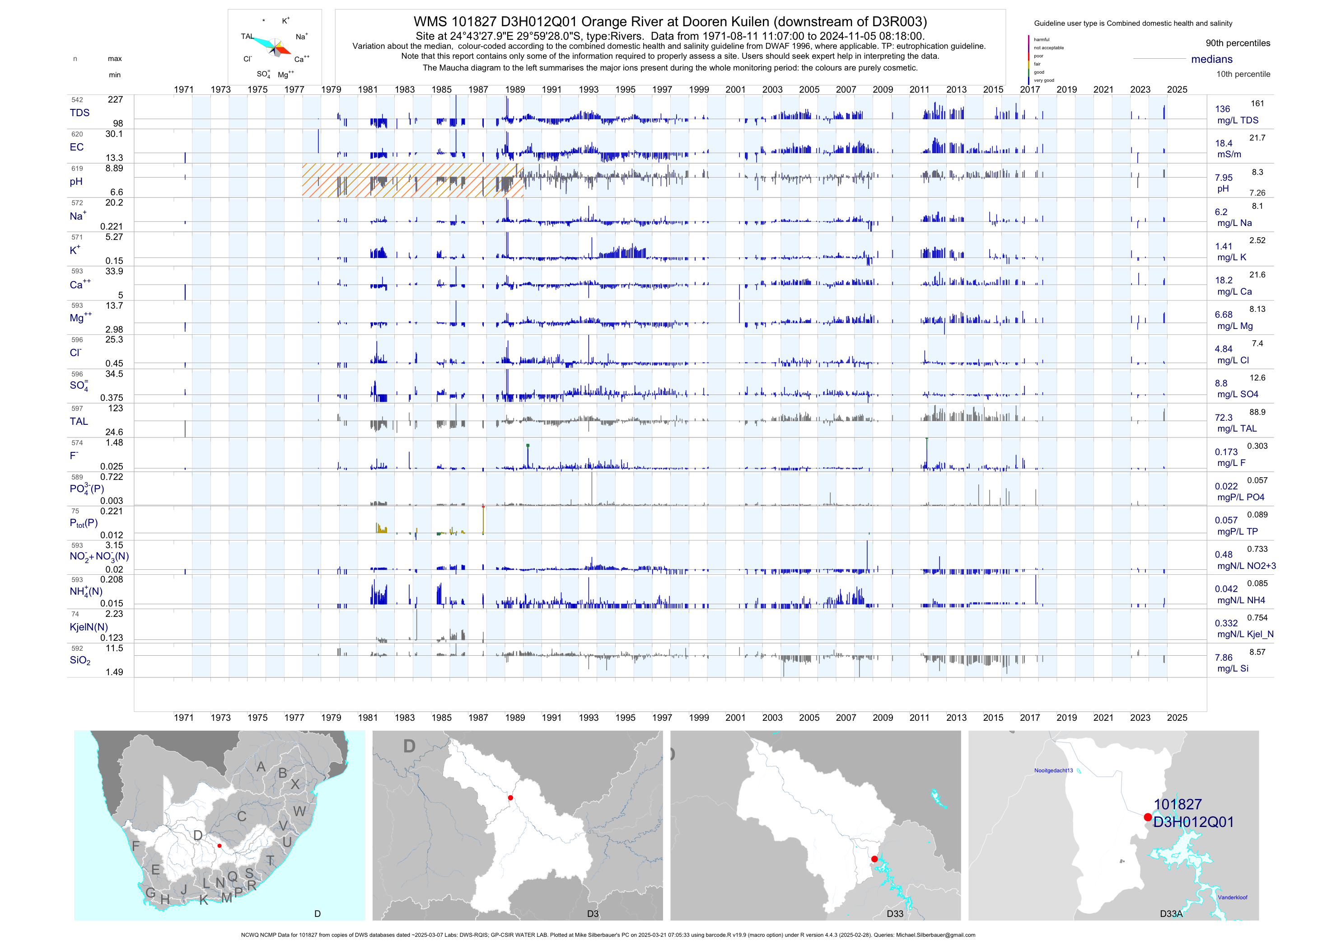Click red station marker beside 101827 label
The height and width of the screenshot is (949, 1341).
(x=1148, y=817)
